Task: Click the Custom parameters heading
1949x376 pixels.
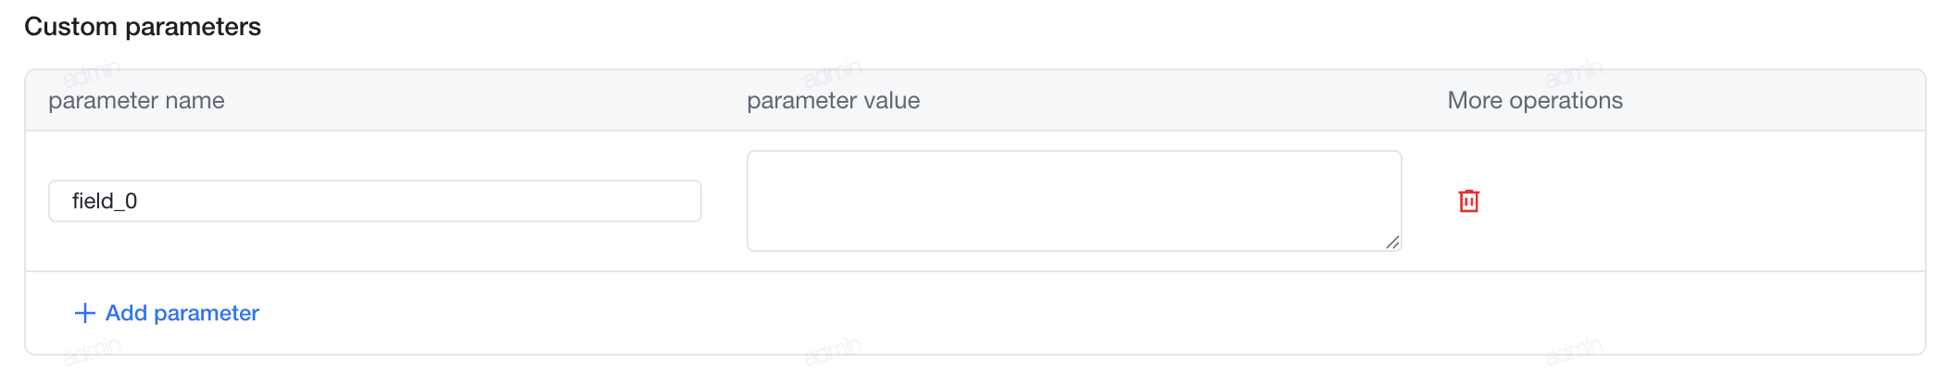Action: [x=143, y=27]
